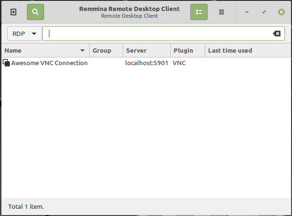Click the Total 1 item status text
This screenshot has height=216, width=292.
click(x=26, y=207)
